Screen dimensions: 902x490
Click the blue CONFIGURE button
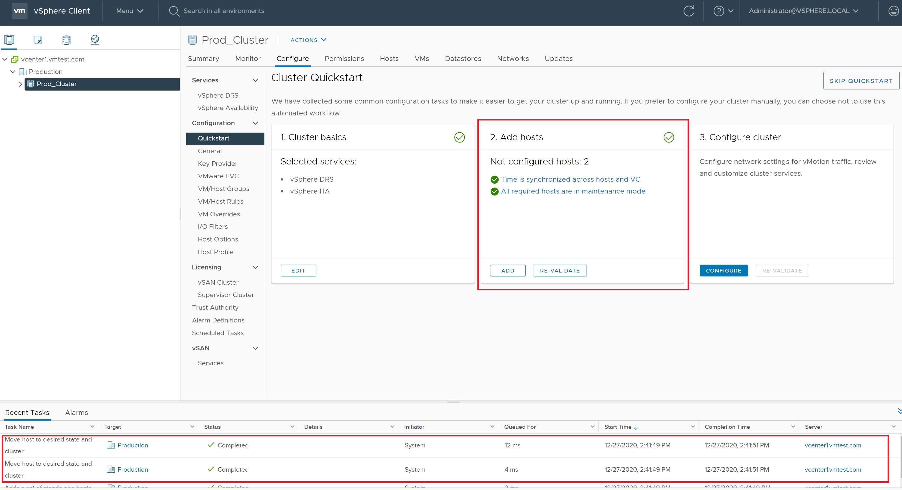(723, 270)
